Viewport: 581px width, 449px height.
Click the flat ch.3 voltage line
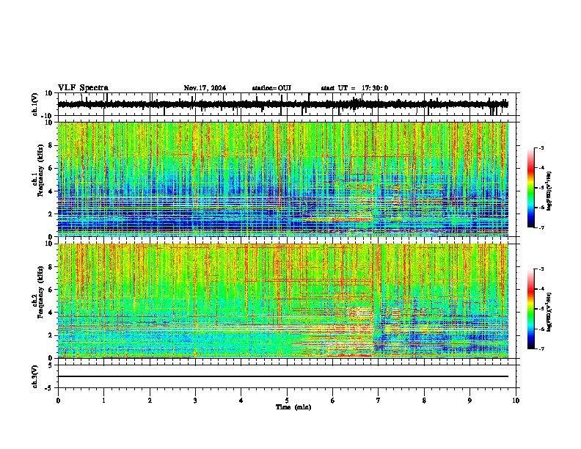[x=282, y=376]
